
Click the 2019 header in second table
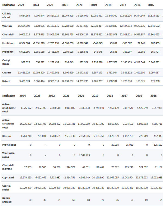pos(95,96)
